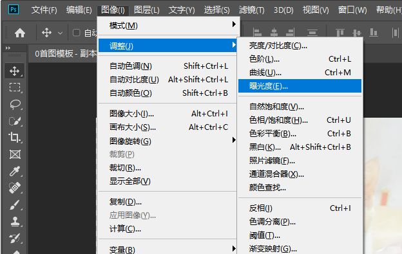Viewport: 402px width, 254px height.
Task: Select the Brush tool
Action: pyautogui.click(x=15, y=204)
